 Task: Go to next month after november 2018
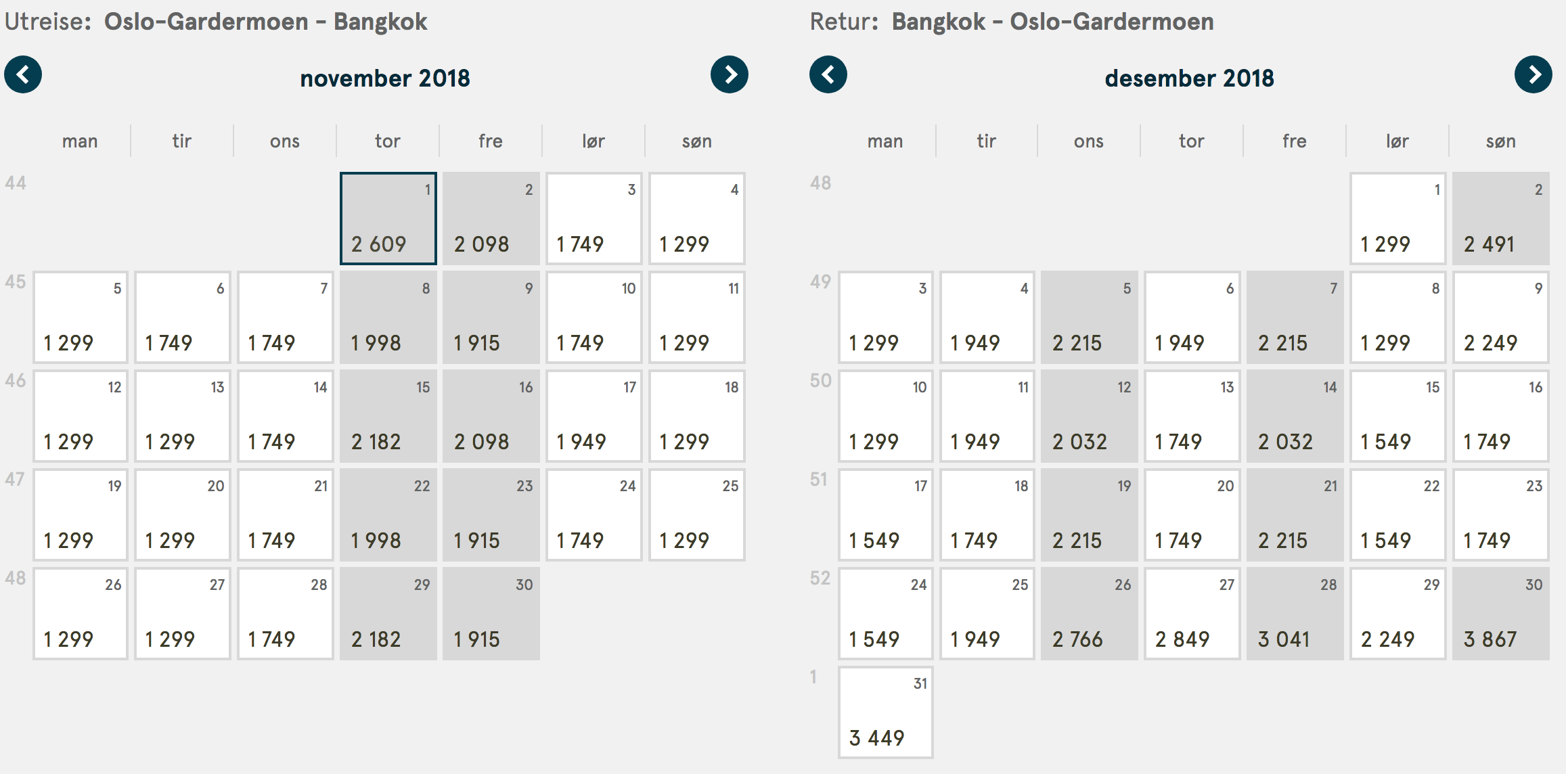[x=730, y=74]
